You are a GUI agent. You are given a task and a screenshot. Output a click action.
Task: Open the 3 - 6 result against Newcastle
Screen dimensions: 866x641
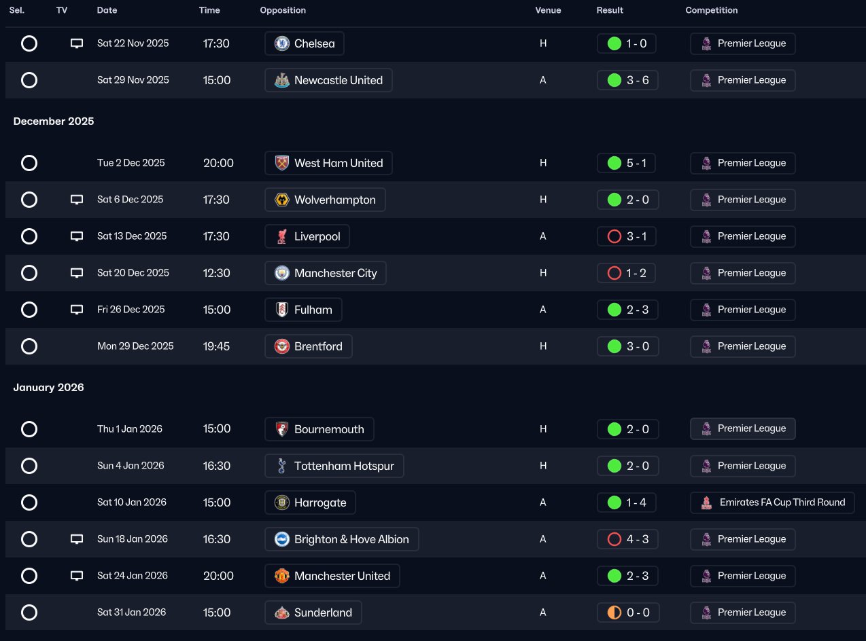pyautogui.click(x=627, y=80)
